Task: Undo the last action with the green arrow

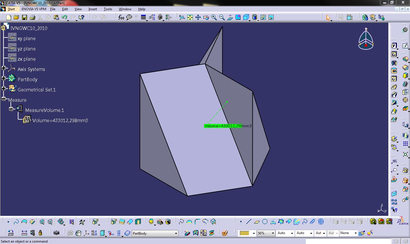Action: [64, 17]
